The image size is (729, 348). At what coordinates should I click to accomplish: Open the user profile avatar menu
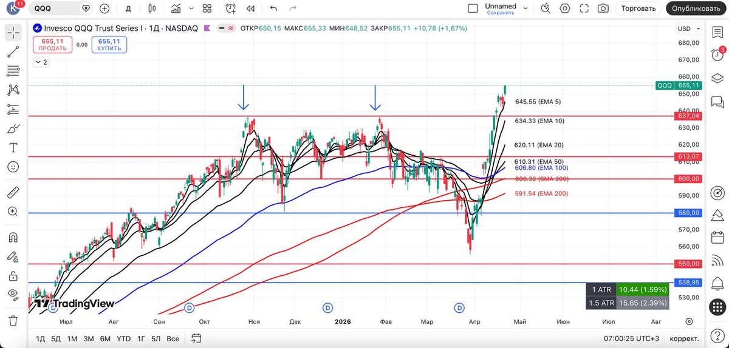point(13,8)
